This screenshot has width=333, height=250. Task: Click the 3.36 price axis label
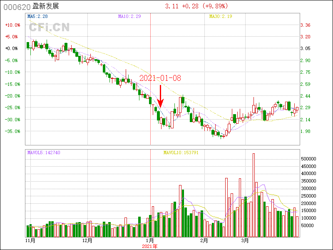[306, 25]
